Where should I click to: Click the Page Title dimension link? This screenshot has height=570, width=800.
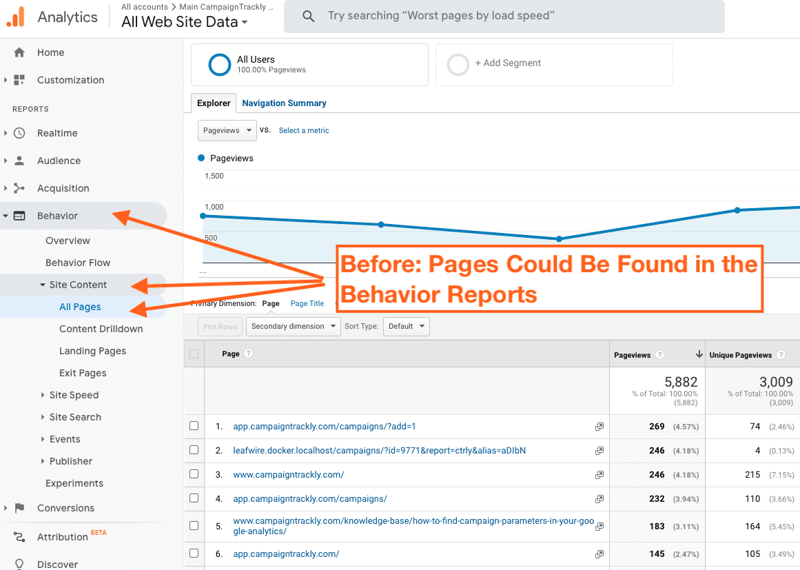coord(307,304)
